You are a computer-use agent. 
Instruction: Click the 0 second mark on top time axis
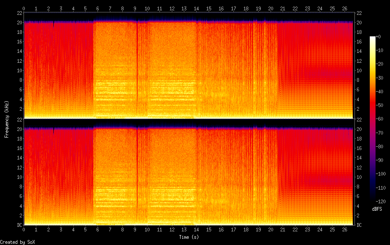[x=24, y=8]
